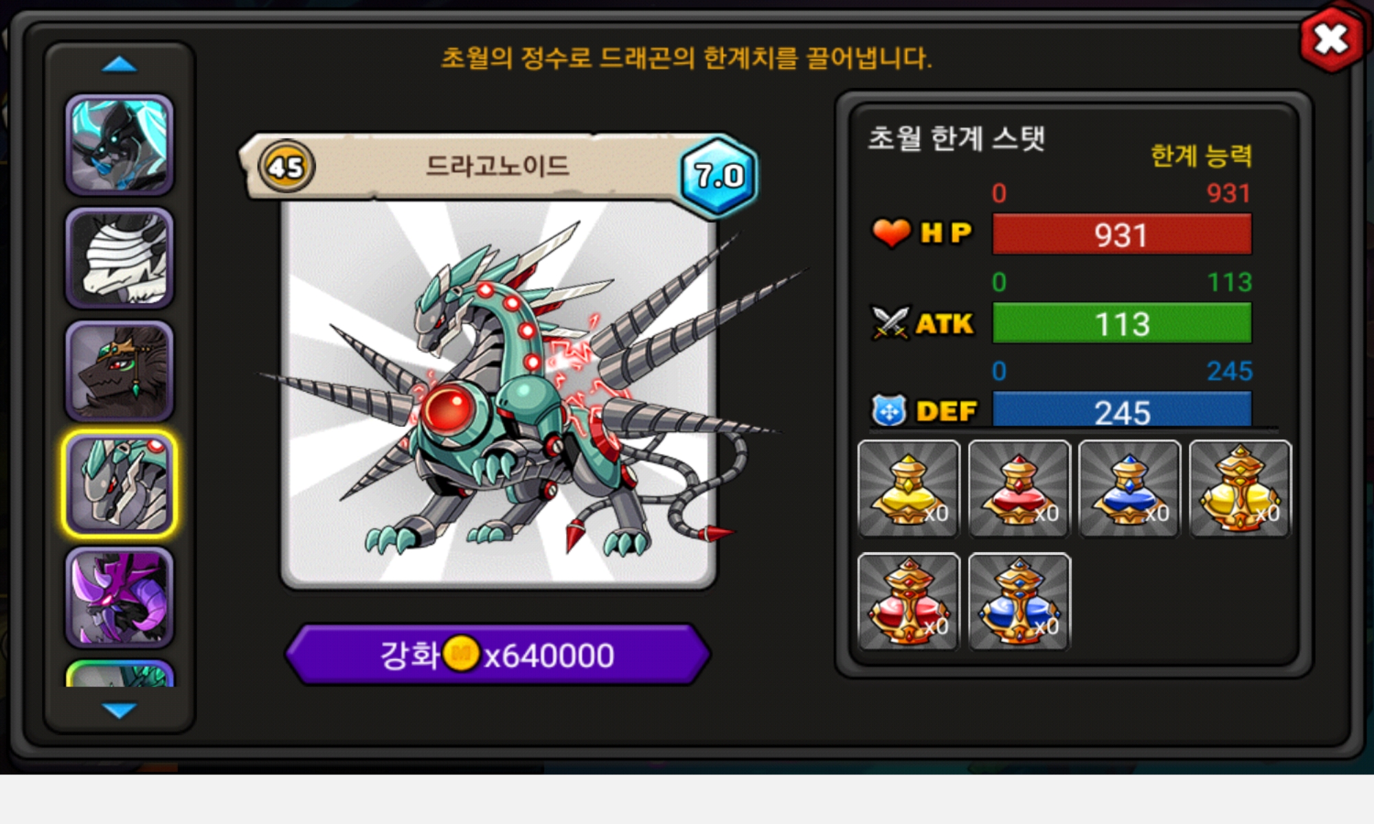
Task: Select the large red essence potion
Action: pyautogui.click(x=909, y=602)
